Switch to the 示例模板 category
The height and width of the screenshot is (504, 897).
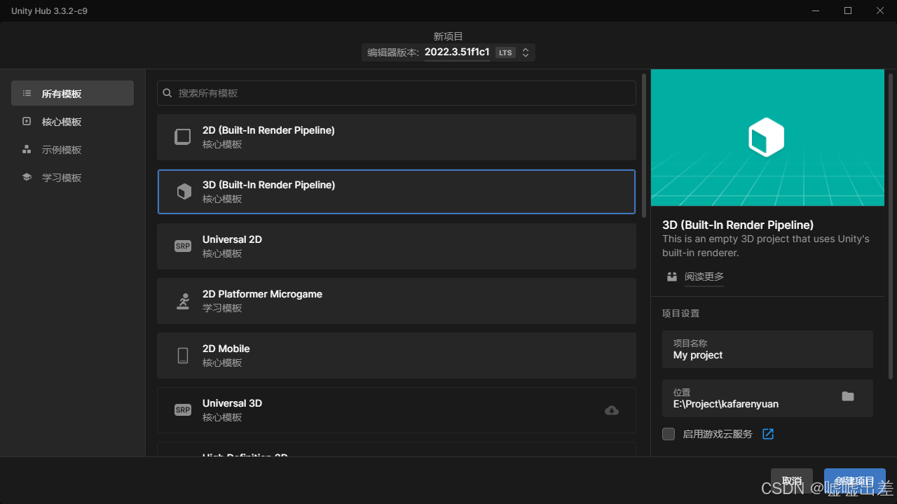tap(72, 149)
